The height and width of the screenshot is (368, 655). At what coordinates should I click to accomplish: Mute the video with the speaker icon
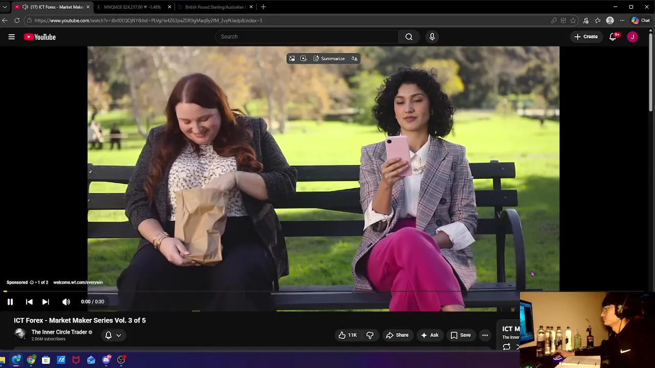pos(66,302)
